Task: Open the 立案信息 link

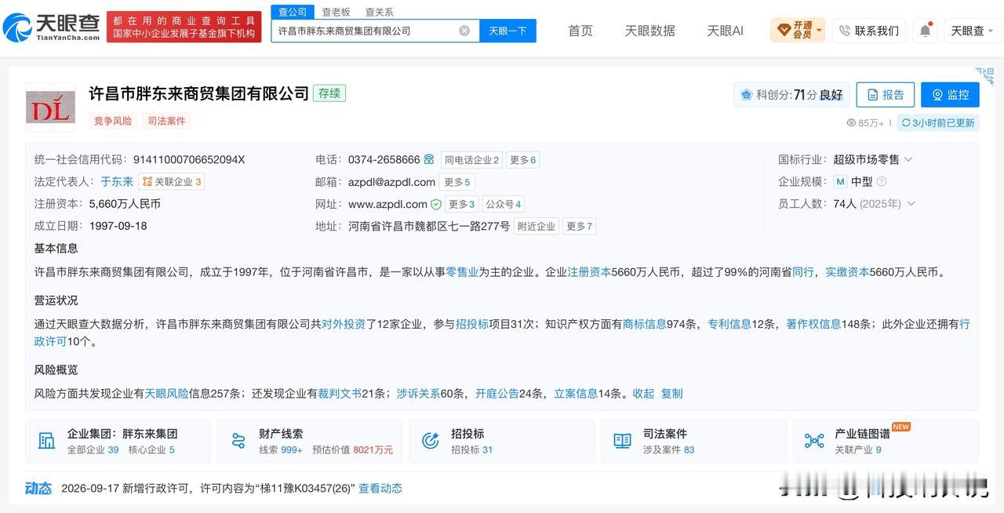Action: pyautogui.click(x=576, y=393)
